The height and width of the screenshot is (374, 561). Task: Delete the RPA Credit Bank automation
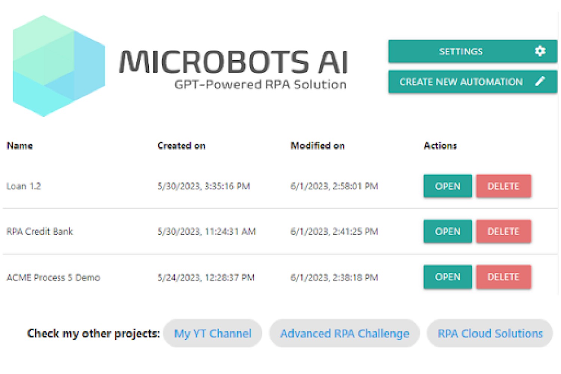tap(503, 232)
